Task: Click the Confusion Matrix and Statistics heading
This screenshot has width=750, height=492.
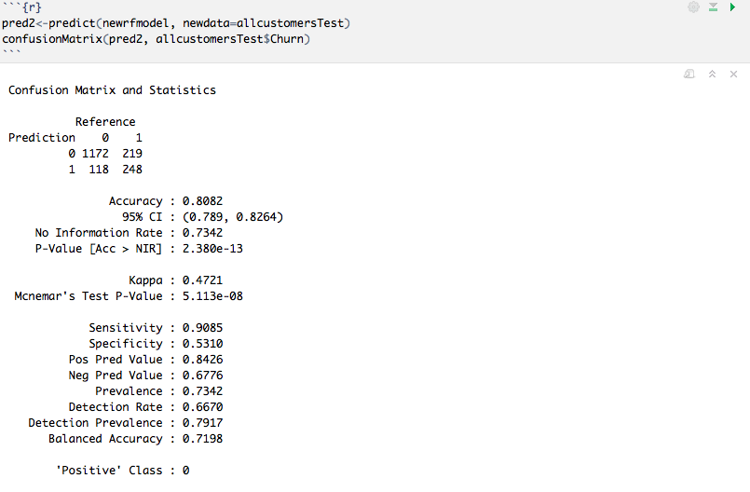Action: click(x=112, y=90)
